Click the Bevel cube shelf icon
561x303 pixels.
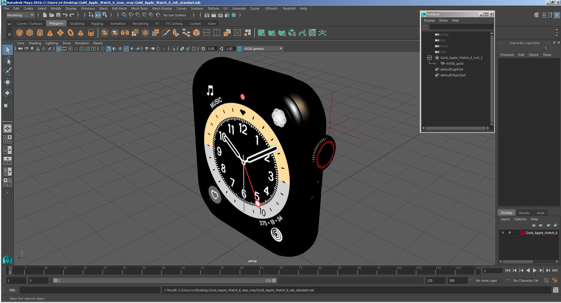point(197,33)
